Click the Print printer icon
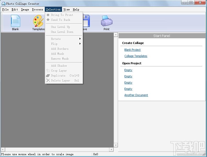Image resolution: width=207 pixels, height=157 pixels. (107, 21)
